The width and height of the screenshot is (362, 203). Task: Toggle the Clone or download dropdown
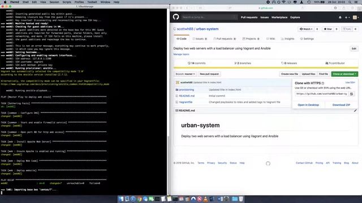tap(344, 74)
